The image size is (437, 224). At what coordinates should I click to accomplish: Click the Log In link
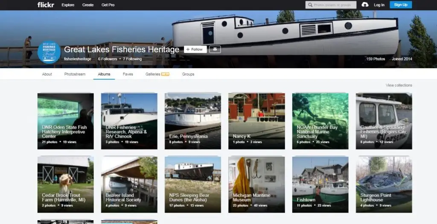379,5
